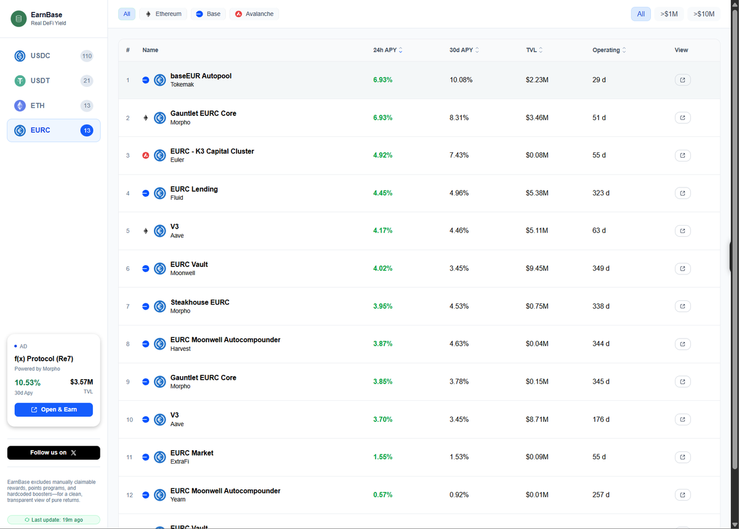Viewport: 739px width, 529px height.
Task: Click Avalanche chain icon in K3 Capital Cluster row
Action: (146, 155)
